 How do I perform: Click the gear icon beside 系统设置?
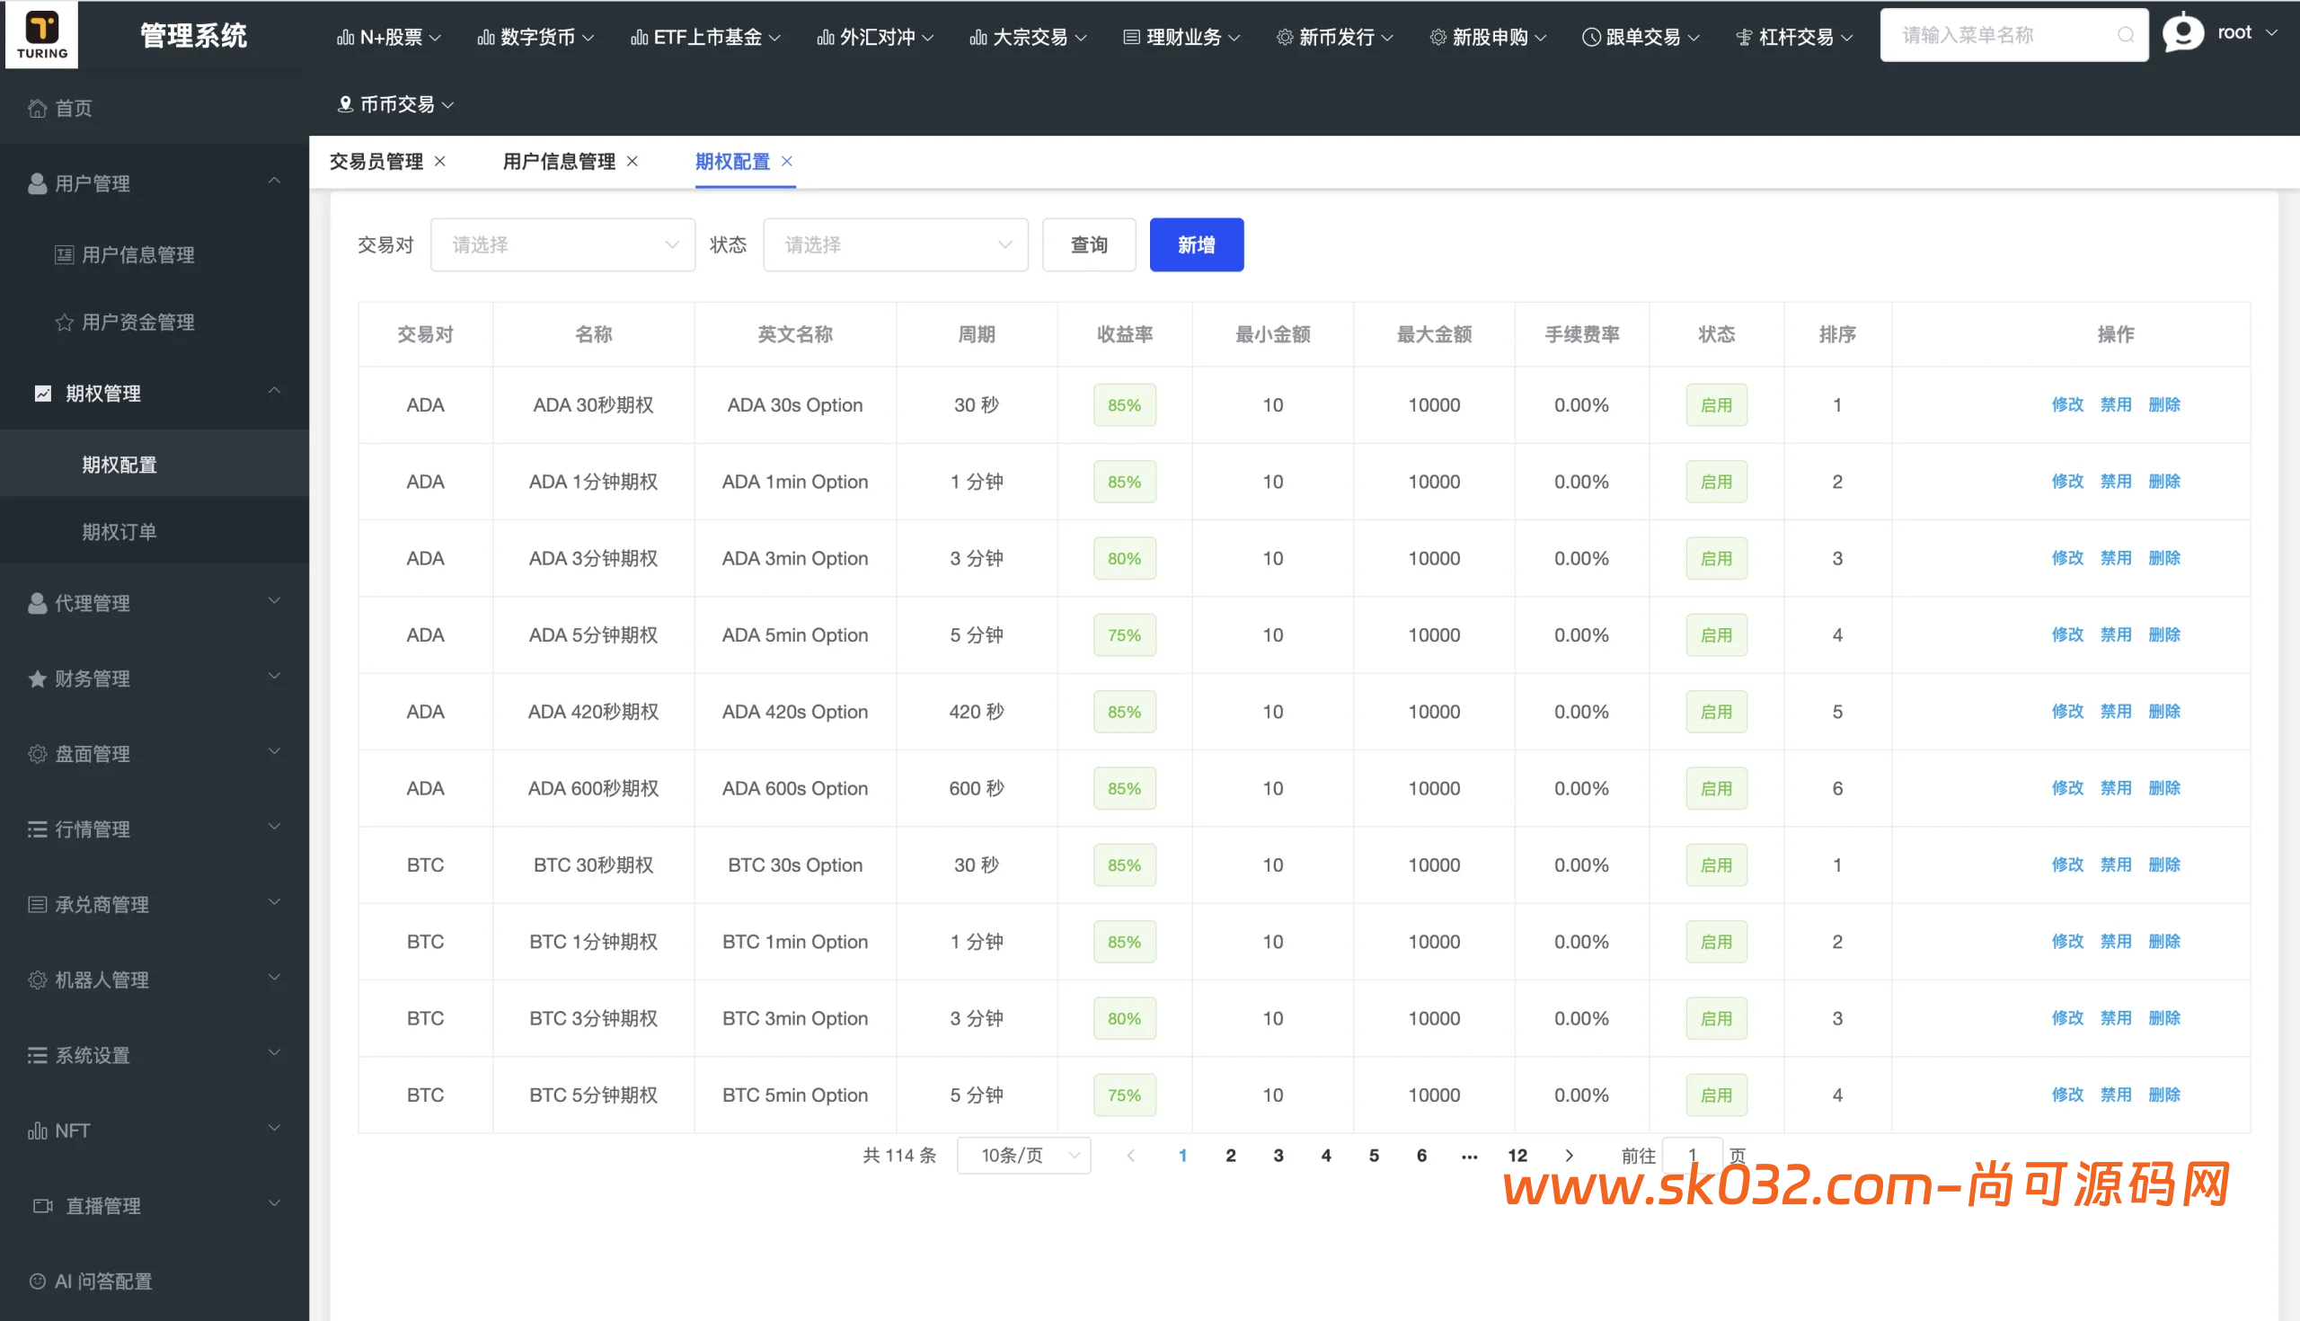click(x=37, y=1055)
